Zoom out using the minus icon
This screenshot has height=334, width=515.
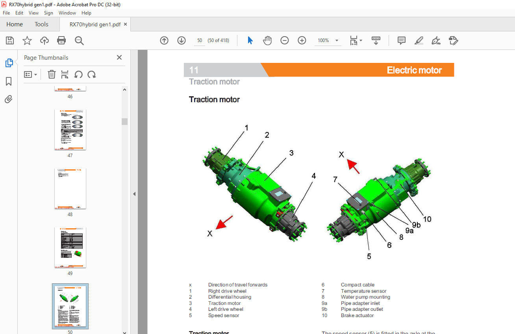click(x=285, y=40)
